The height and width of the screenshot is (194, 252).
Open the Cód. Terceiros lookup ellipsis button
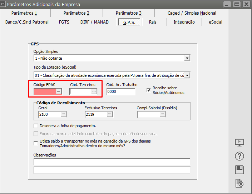[x=94, y=91]
